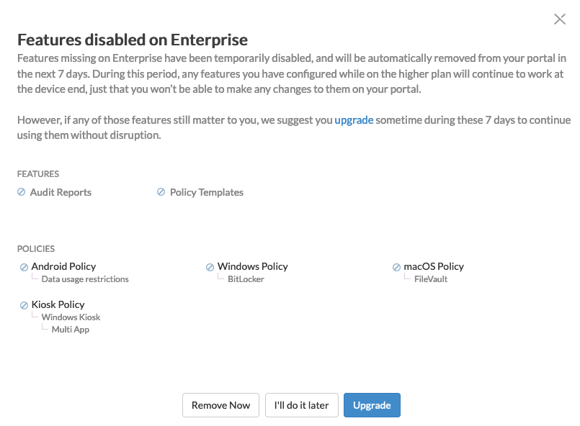
Task: Close the dialog with the X icon
Action: pyautogui.click(x=560, y=19)
